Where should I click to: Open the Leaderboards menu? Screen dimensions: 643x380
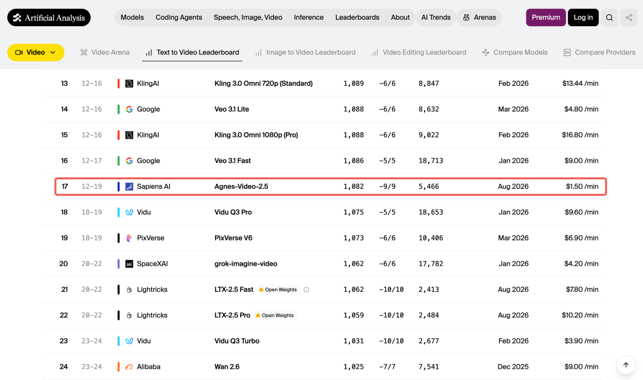357,17
